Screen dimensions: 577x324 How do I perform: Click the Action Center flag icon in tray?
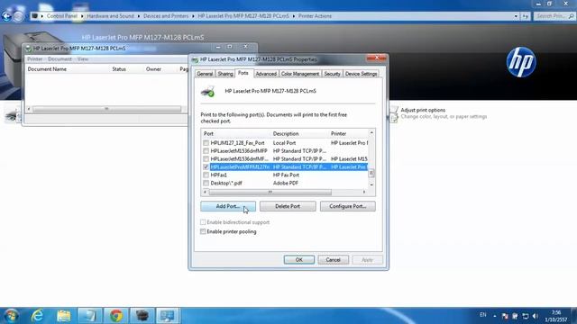505,316
